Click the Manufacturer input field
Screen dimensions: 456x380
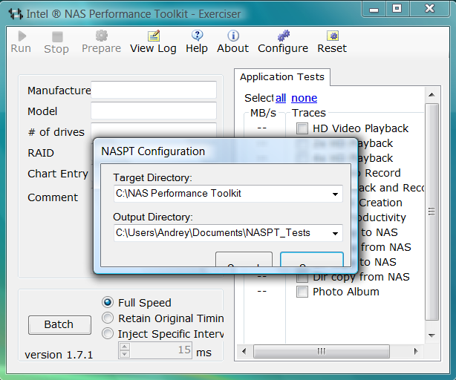[x=154, y=91]
